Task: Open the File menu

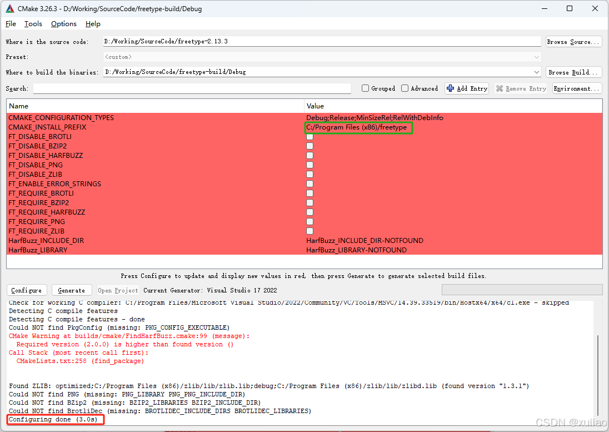Action: click(11, 24)
